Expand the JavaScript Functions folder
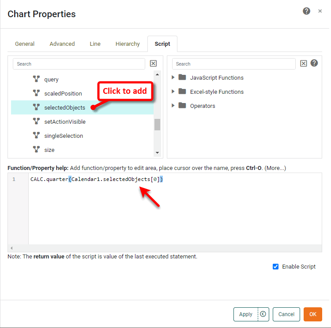Viewport: 331px width, 328px height. 173,78
